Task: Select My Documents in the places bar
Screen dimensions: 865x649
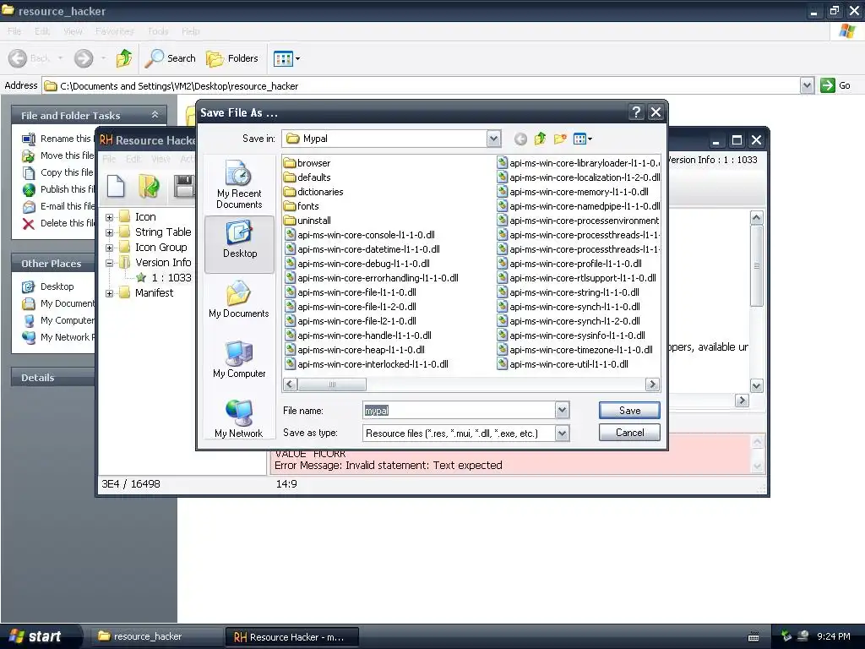Action: pyautogui.click(x=239, y=301)
